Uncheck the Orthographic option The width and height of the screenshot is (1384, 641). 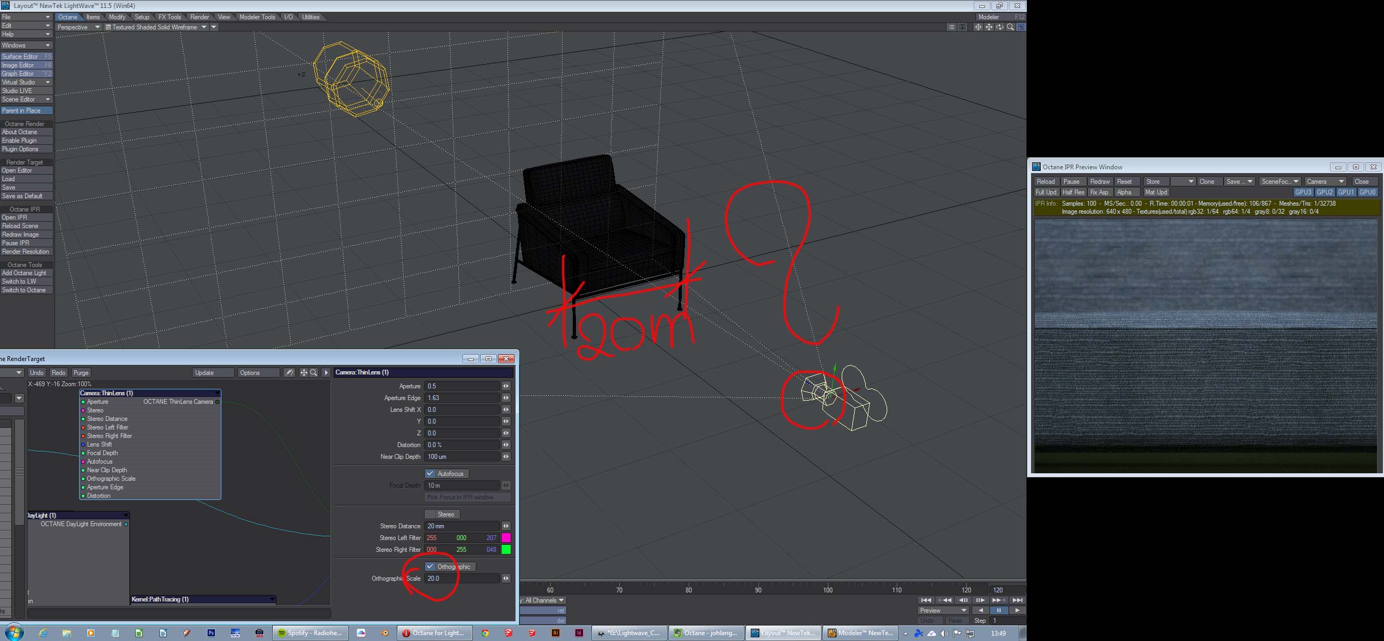(x=430, y=566)
